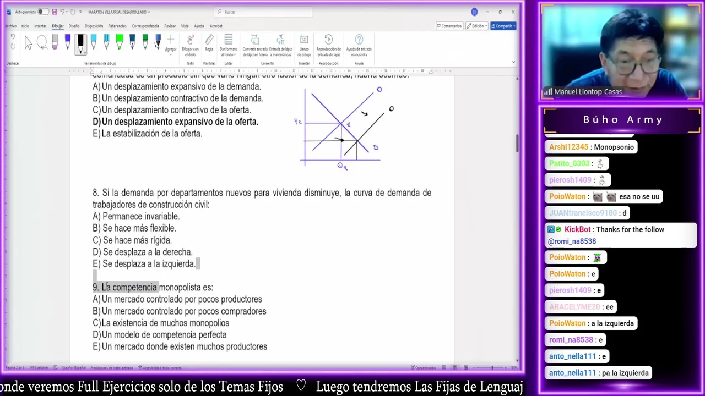Image resolution: width=705 pixels, height=396 pixels.
Task: Open the Archivo menu
Action: click(x=10, y=26)
